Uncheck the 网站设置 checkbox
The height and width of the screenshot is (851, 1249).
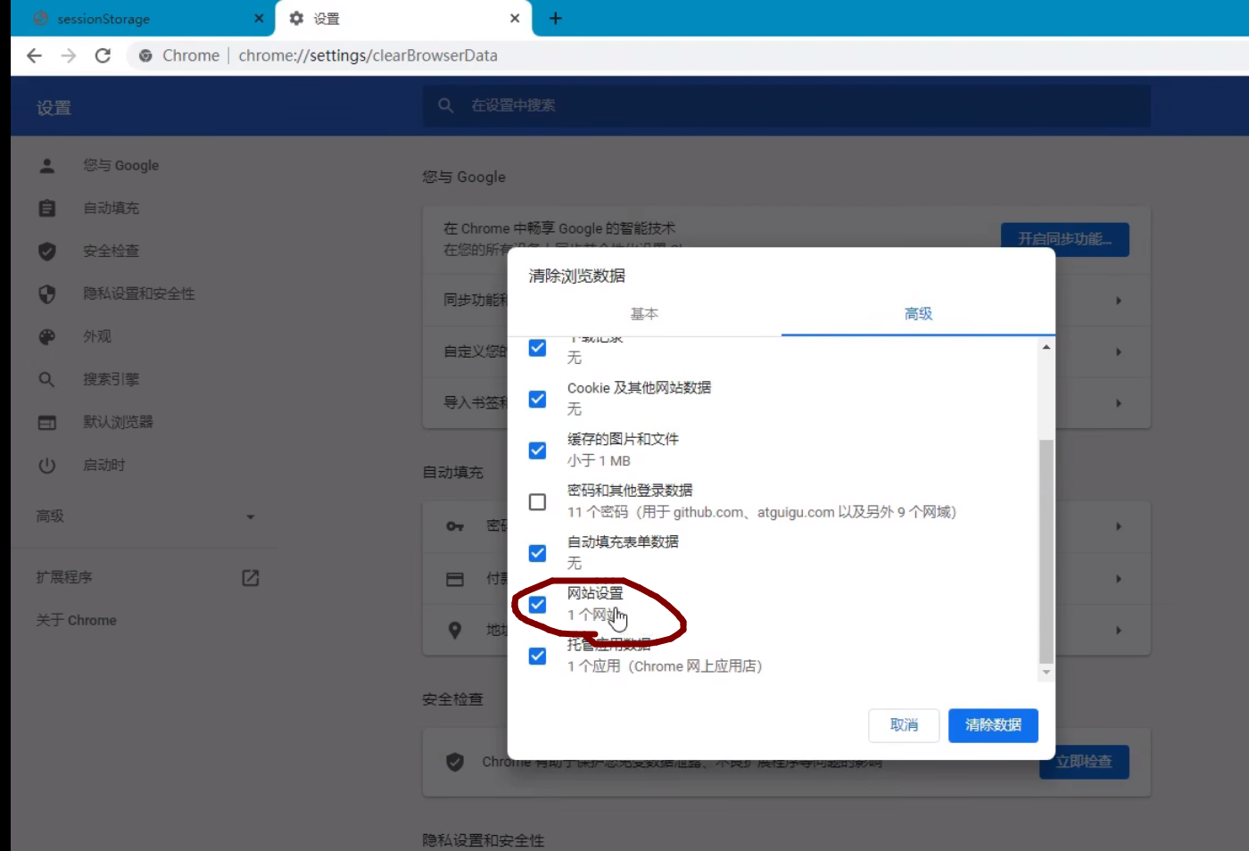[537, 605]
